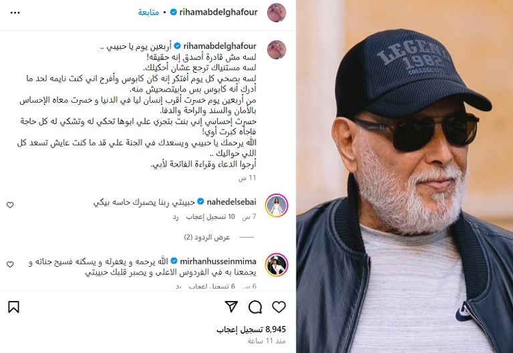Screen dimensions: 513x353
Task: Visit mirhanhusseinmima username link
Action: tap(218, 261)
